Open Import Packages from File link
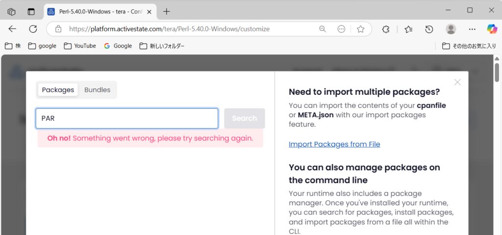 pos(334,144)
